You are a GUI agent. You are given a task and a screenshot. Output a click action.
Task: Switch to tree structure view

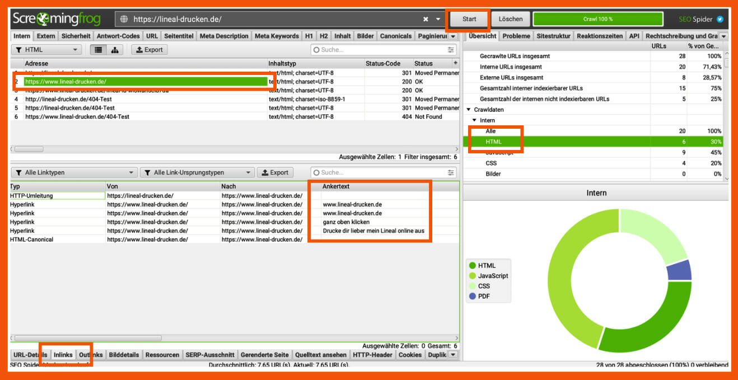point(115,50)
